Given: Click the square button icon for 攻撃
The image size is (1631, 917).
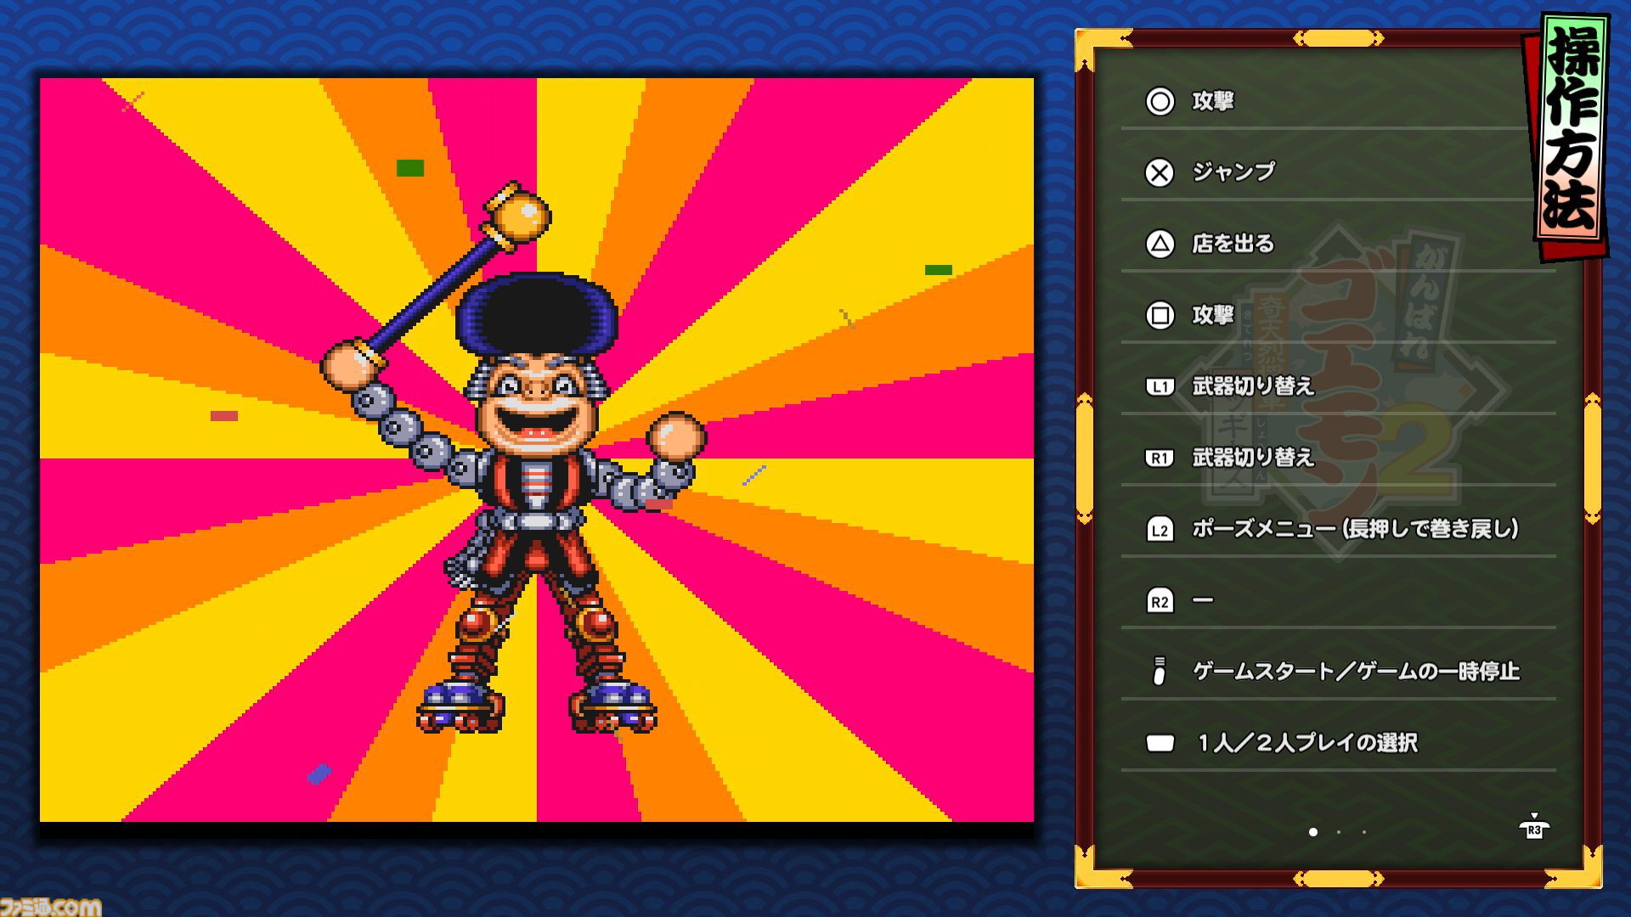Looking at the screenshot, I should tap(1160, 316).
